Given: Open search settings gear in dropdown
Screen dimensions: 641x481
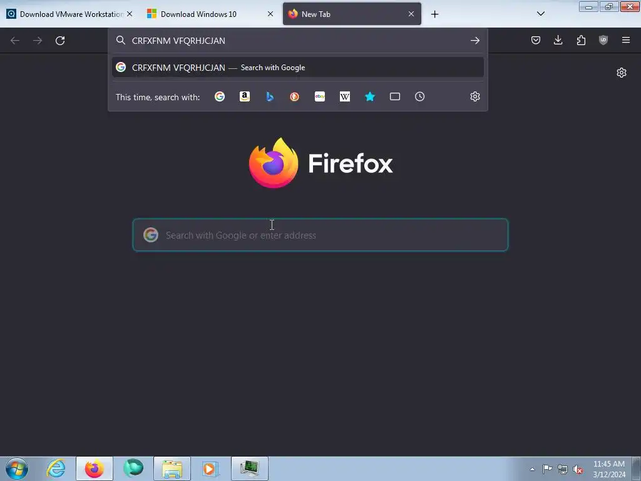Looking at the screenshot, I should coord(474,96).
